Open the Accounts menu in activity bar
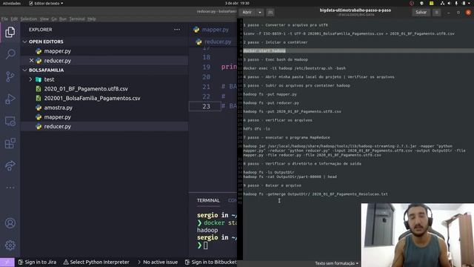 10,223
